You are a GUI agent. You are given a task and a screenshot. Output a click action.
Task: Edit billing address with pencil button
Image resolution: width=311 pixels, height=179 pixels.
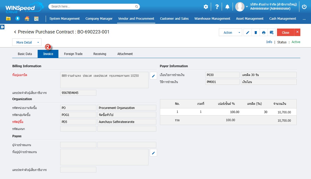pyautogui.click(x=153, y=76)
